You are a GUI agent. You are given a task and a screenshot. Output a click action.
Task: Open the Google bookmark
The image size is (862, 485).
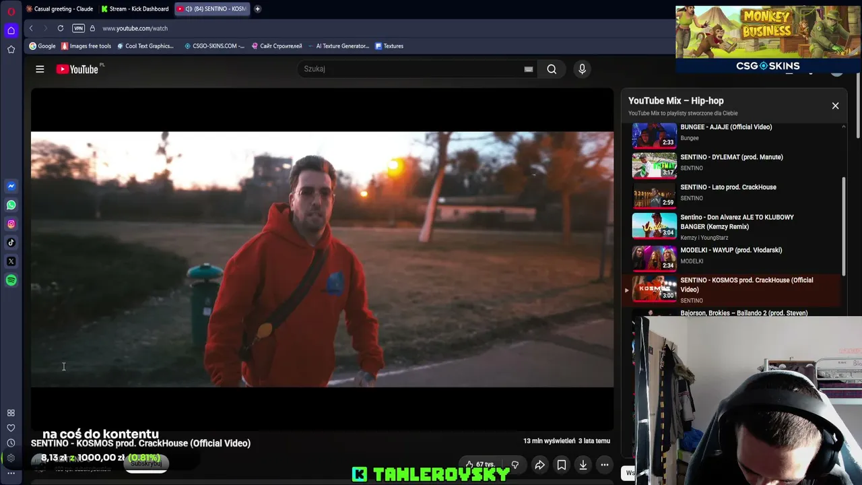(x=42, y=46)
